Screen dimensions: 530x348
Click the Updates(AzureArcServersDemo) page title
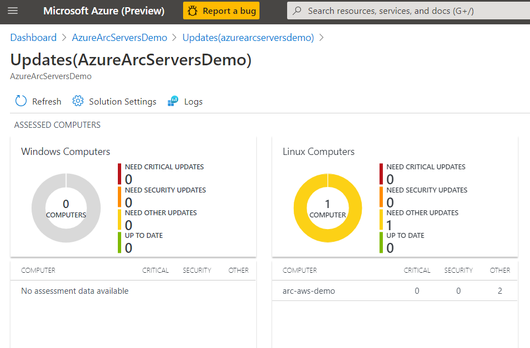click(131, 60)
